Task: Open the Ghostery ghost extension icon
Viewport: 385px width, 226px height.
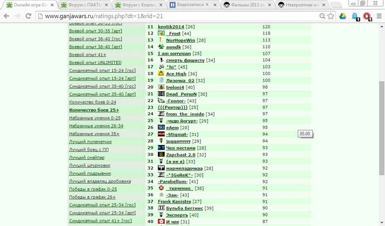Action: [x=355, y=17]
